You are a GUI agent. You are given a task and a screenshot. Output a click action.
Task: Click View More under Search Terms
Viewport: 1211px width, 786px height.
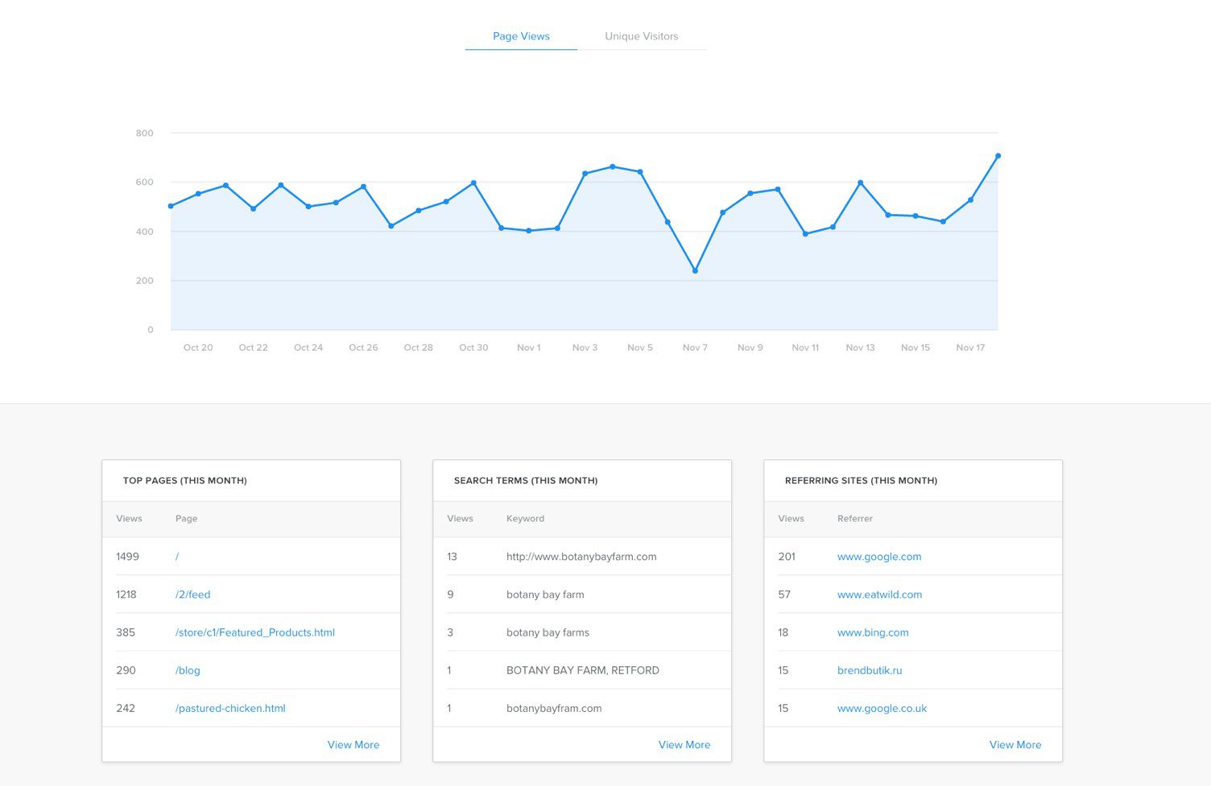pos(684,744)
